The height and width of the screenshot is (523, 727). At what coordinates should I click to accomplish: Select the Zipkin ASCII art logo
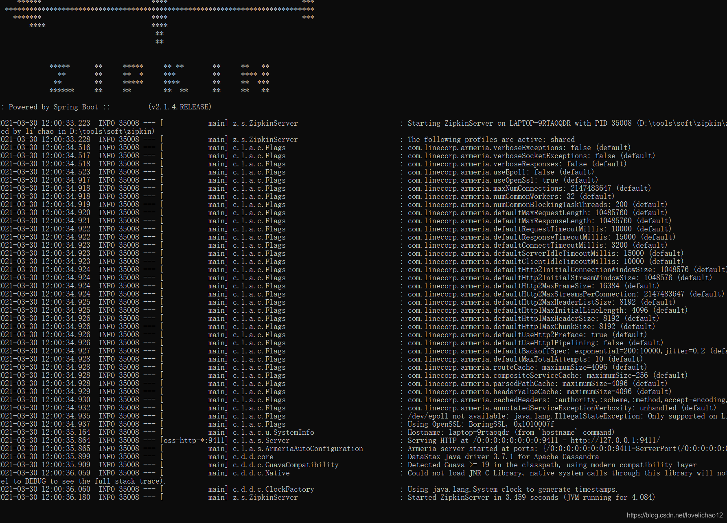[159, 77]
